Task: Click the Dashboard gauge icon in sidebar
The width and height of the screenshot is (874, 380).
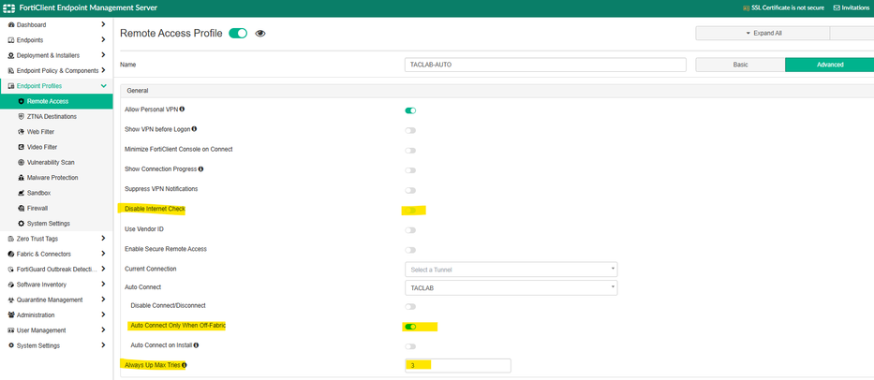Action: [11, 25]
